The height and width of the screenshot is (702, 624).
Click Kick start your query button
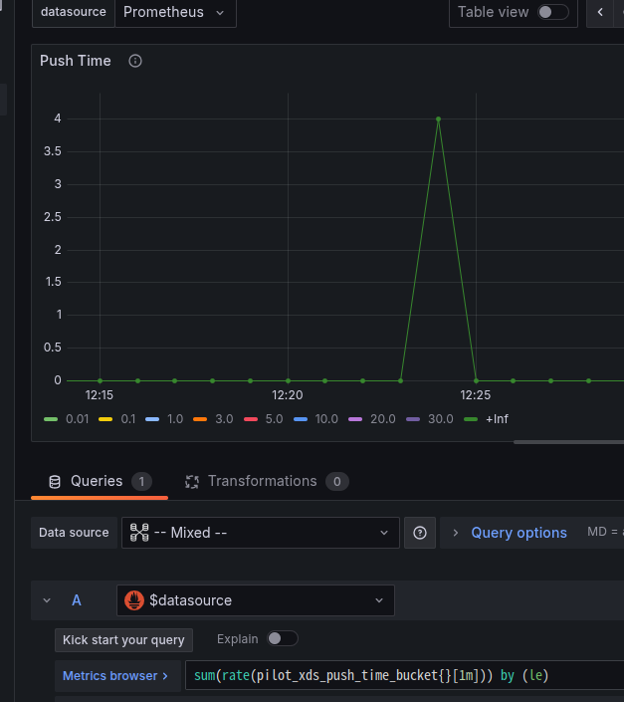tap(123, 640)
